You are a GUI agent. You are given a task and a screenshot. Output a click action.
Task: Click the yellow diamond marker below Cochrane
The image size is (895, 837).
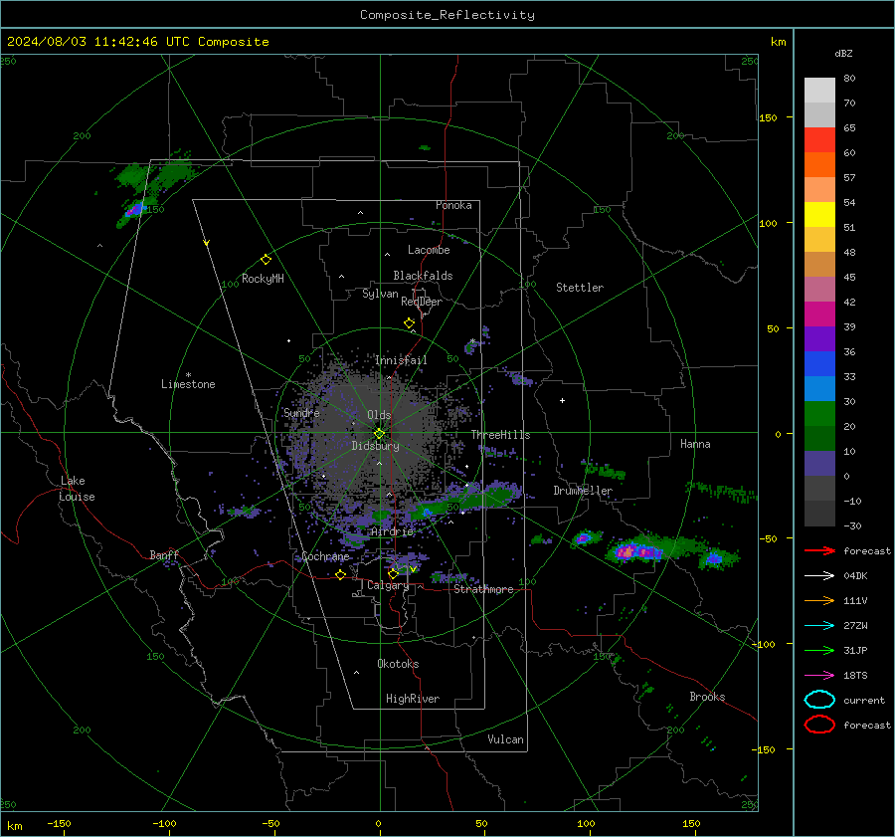tap(341, 574)
